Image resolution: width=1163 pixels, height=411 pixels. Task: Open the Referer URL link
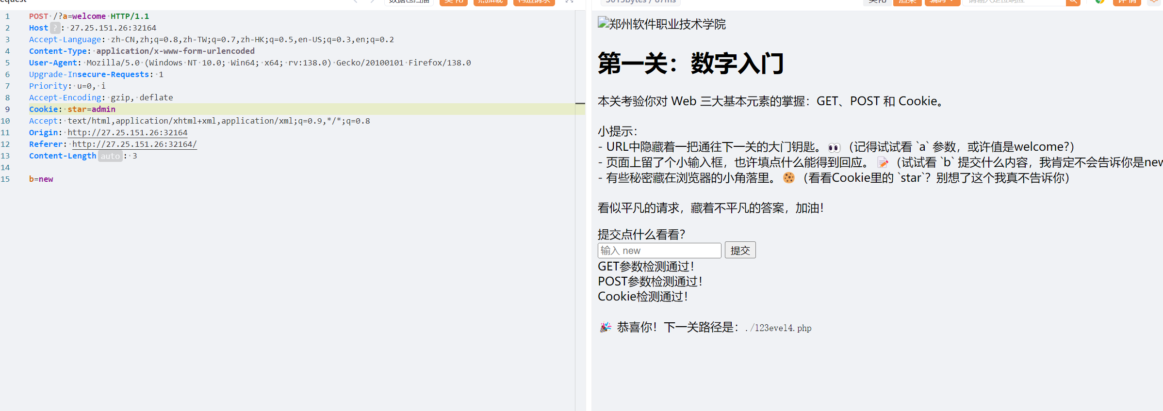coord(134,144)
